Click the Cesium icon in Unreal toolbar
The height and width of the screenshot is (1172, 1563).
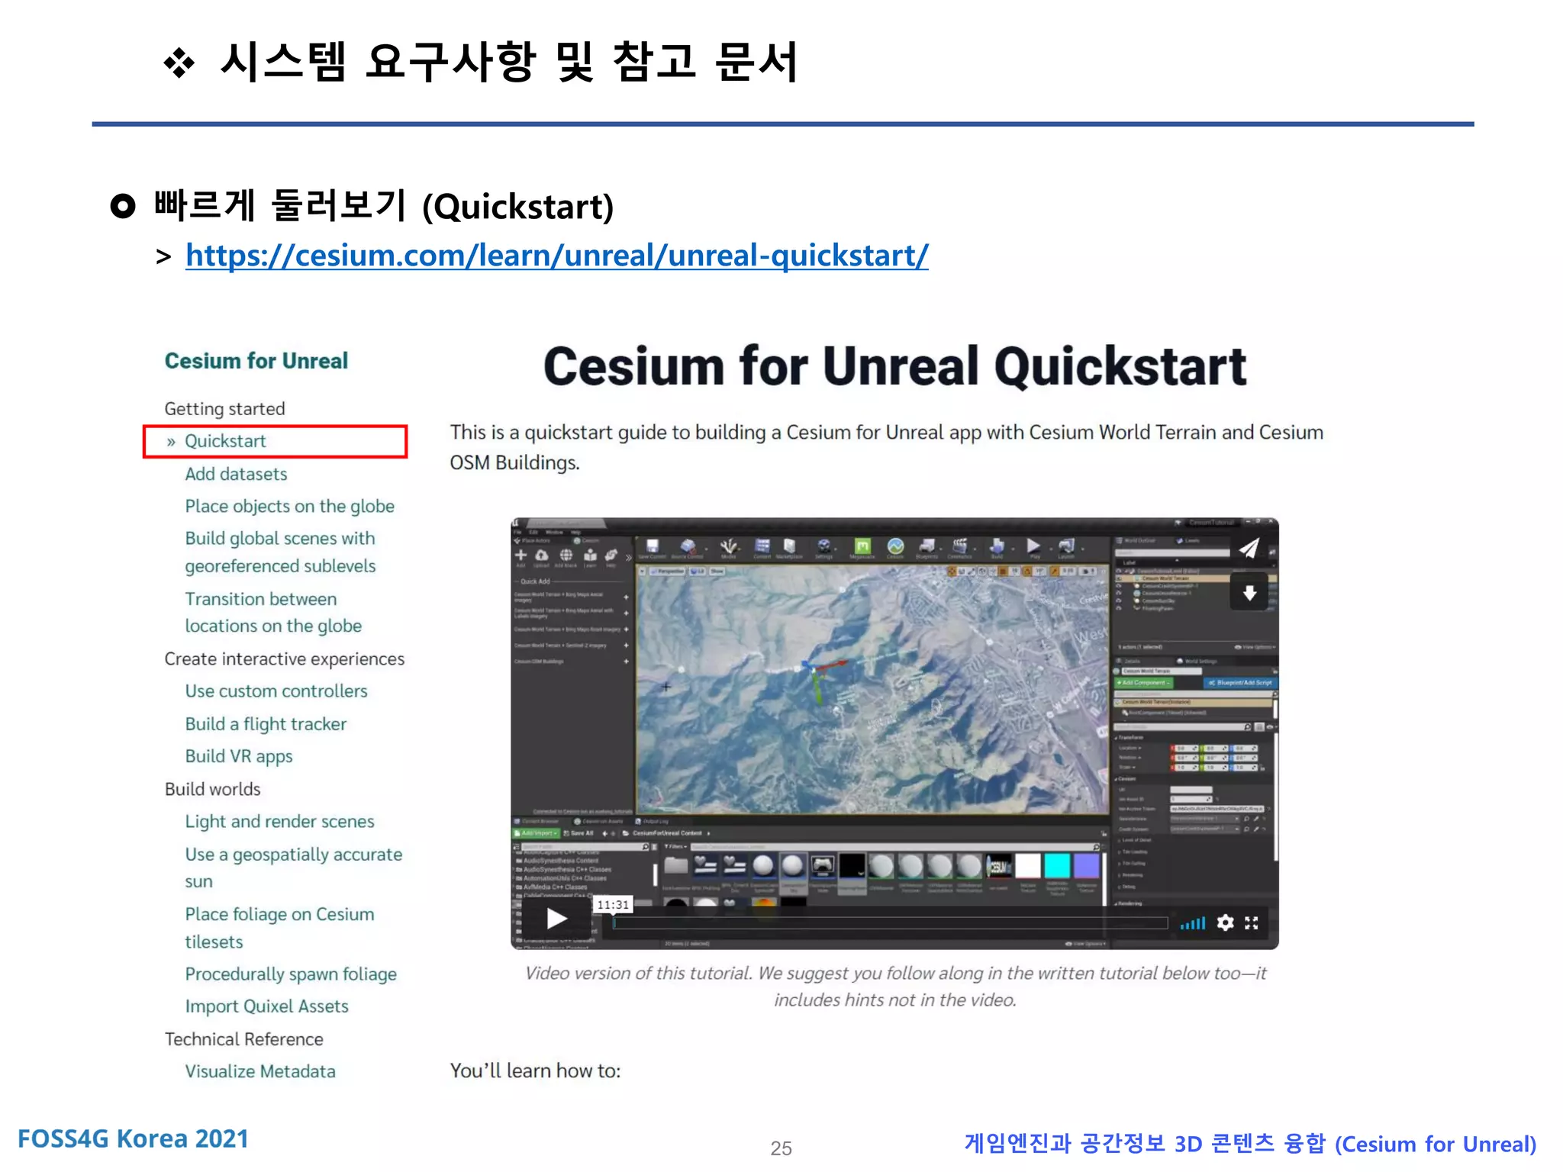pyautogui.click(x=895, y=547)
